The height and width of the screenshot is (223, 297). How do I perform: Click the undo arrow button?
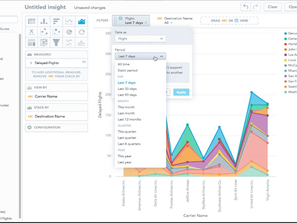[245, 7]
